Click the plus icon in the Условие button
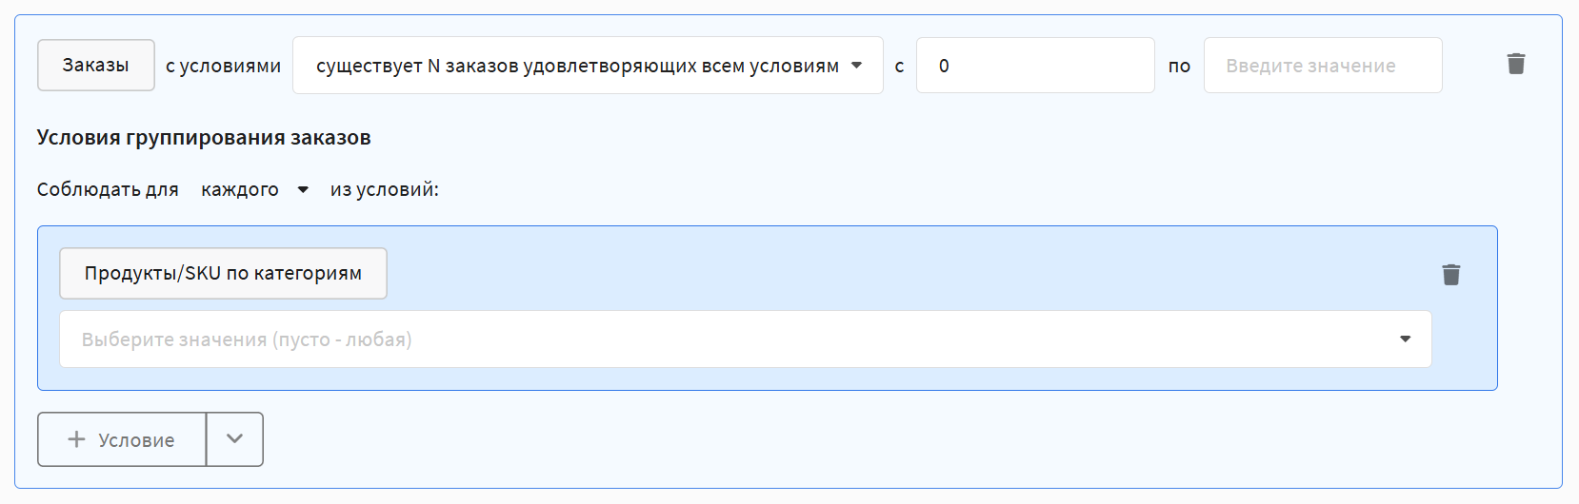Screen dimensions: 1579x504 click(77, 439)
